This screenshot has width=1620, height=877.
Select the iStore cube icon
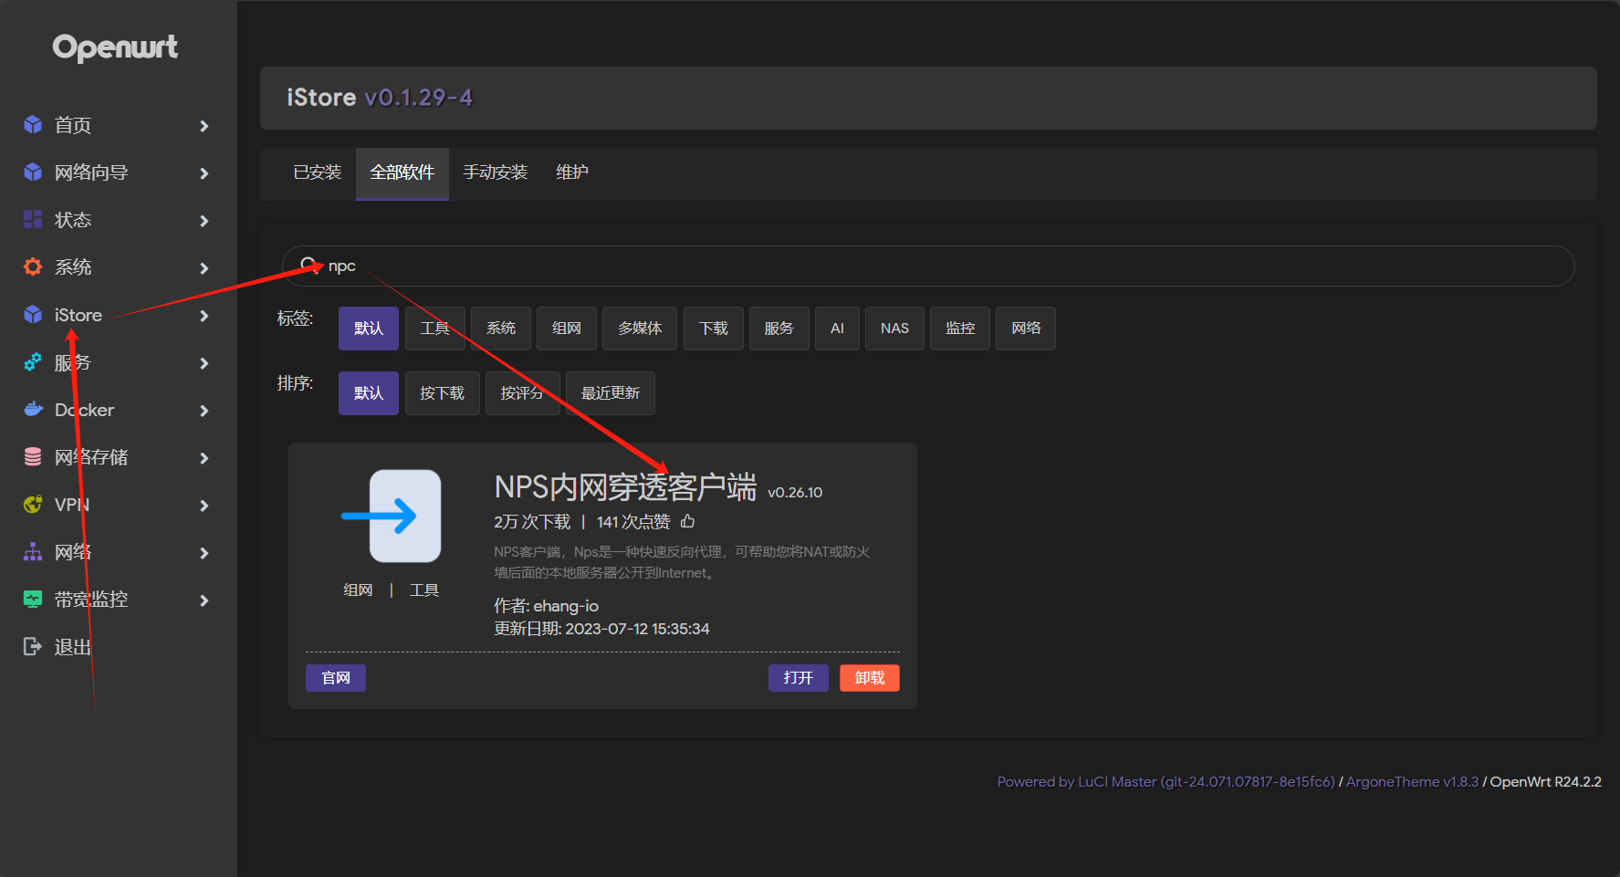pos(32,315)
